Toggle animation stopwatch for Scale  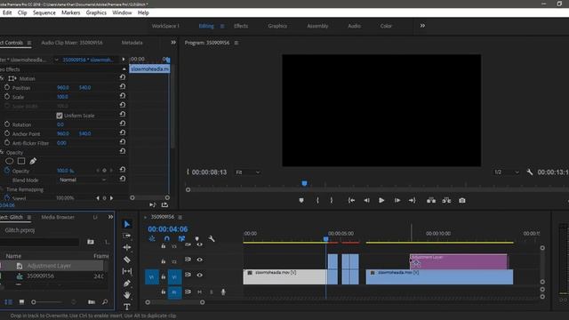7,97
